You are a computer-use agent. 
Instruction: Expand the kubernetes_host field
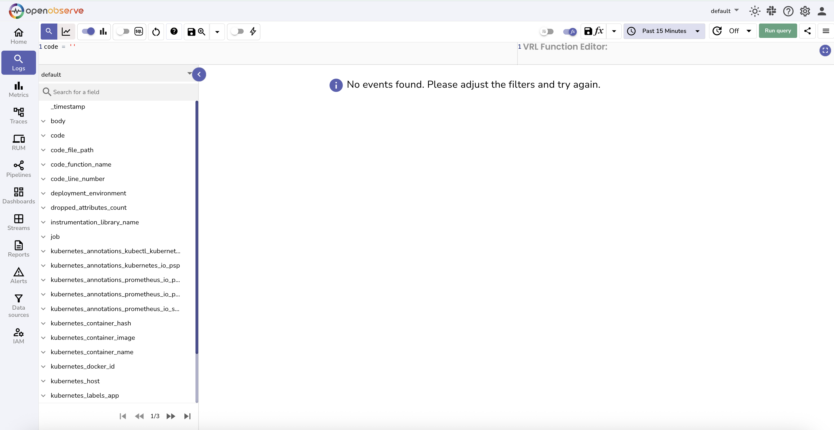tap(43, 381)
